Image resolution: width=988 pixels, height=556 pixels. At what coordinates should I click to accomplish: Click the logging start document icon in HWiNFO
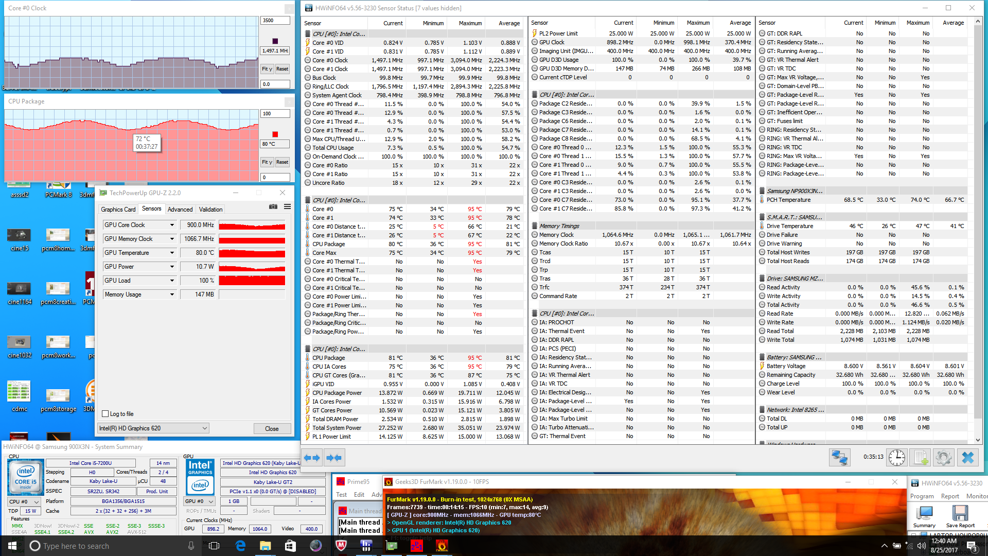click(921, 458)
